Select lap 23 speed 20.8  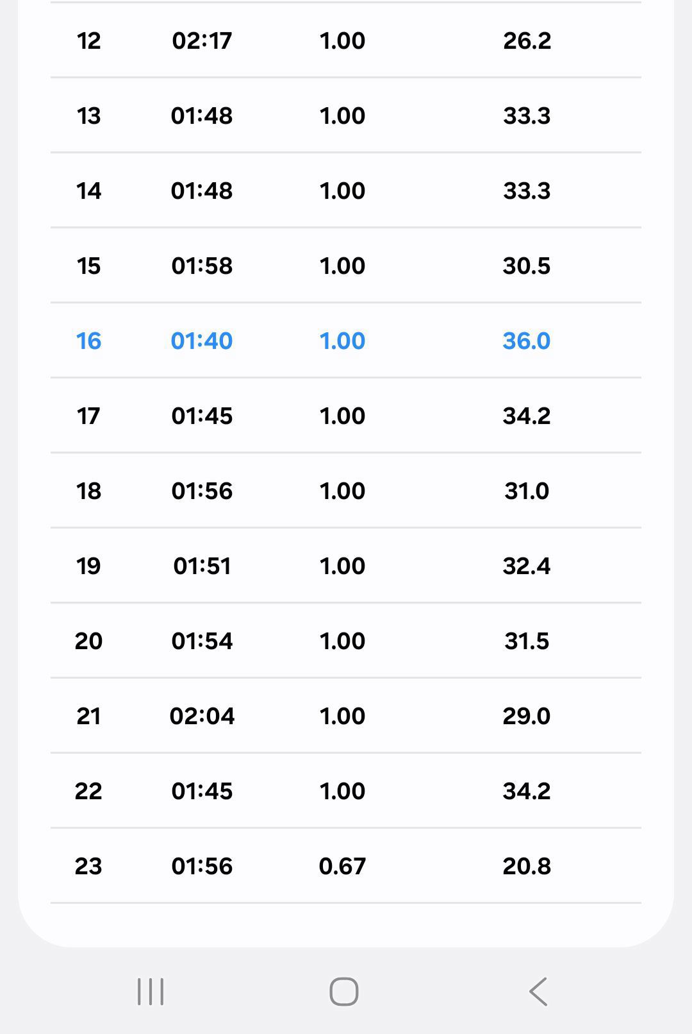click(x=527, y=867)
